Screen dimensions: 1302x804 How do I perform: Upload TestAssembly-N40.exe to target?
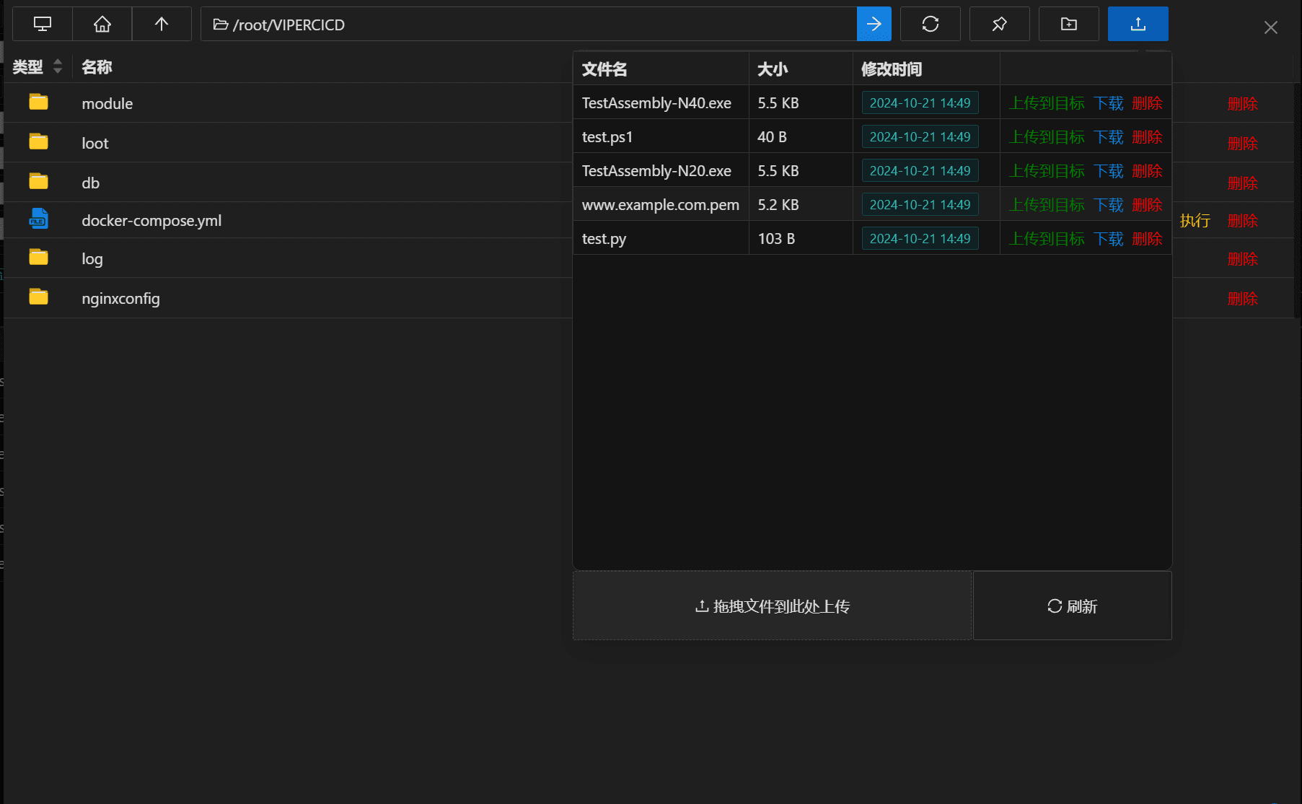(x=1047, y=103)
